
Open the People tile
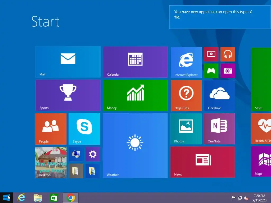51,129
